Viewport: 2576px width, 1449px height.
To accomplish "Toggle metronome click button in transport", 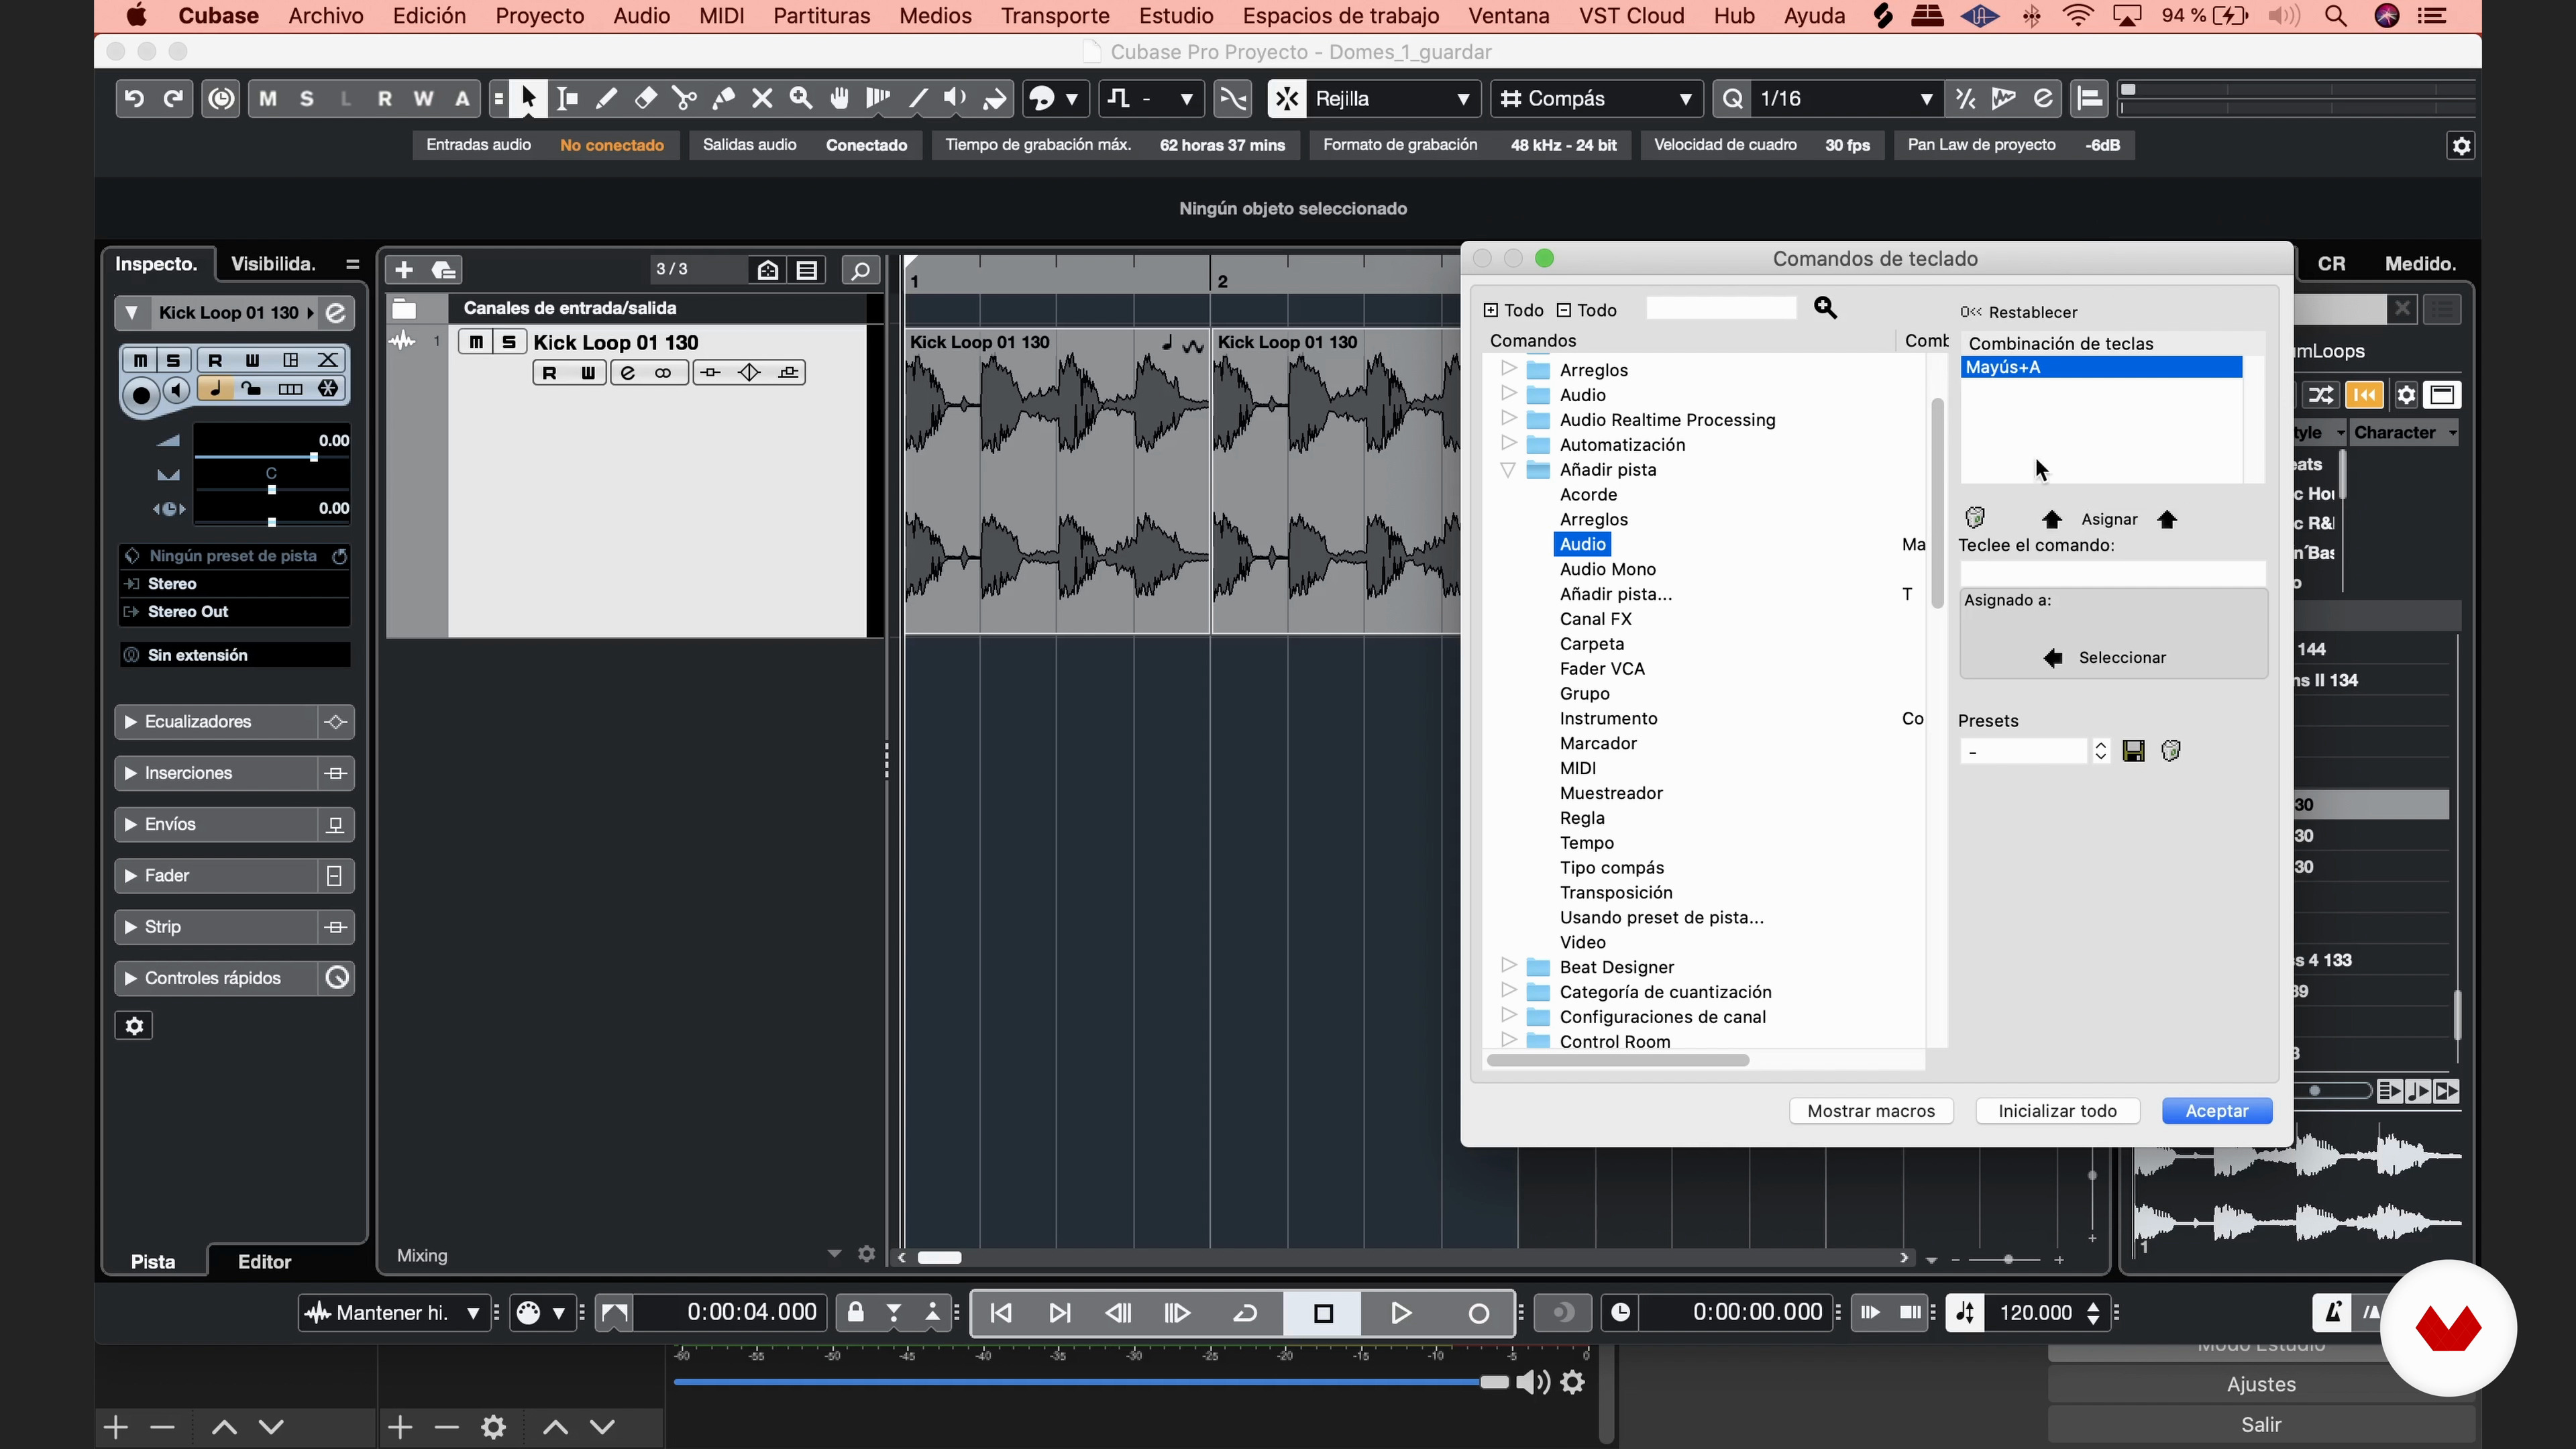I will click(x=2332, y=1313).
